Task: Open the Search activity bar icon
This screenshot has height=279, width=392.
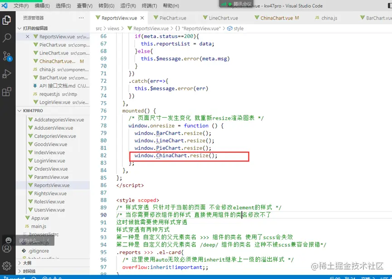Action: click(7, 38)
